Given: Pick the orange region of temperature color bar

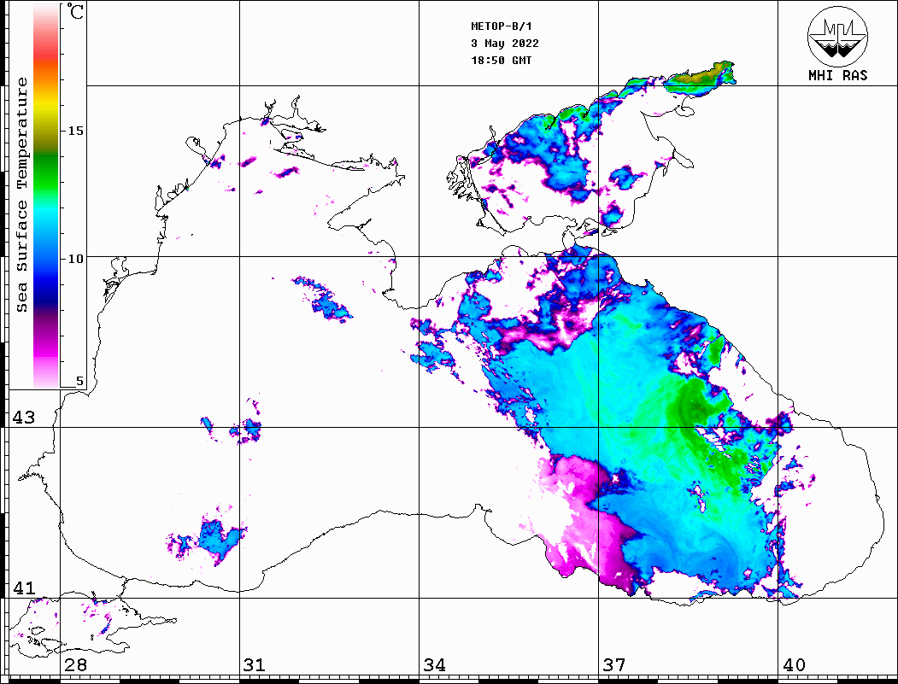Looking at the screenshot, I should pos(46,73).
